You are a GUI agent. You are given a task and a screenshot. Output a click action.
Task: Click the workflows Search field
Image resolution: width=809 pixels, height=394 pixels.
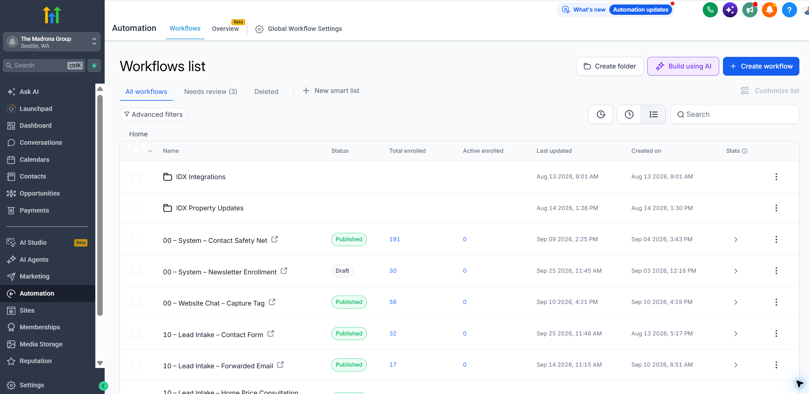point(735,115)
